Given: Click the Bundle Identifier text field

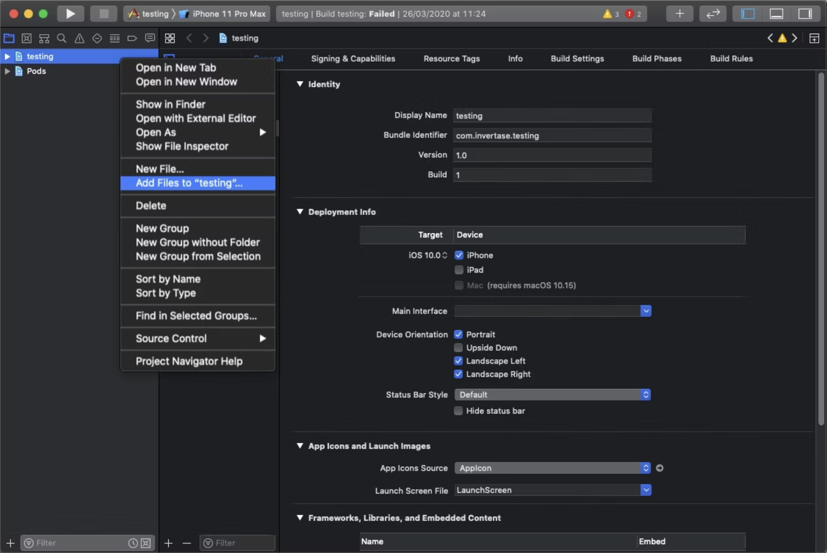Looking at the screenshot, I should click(552, 135).
